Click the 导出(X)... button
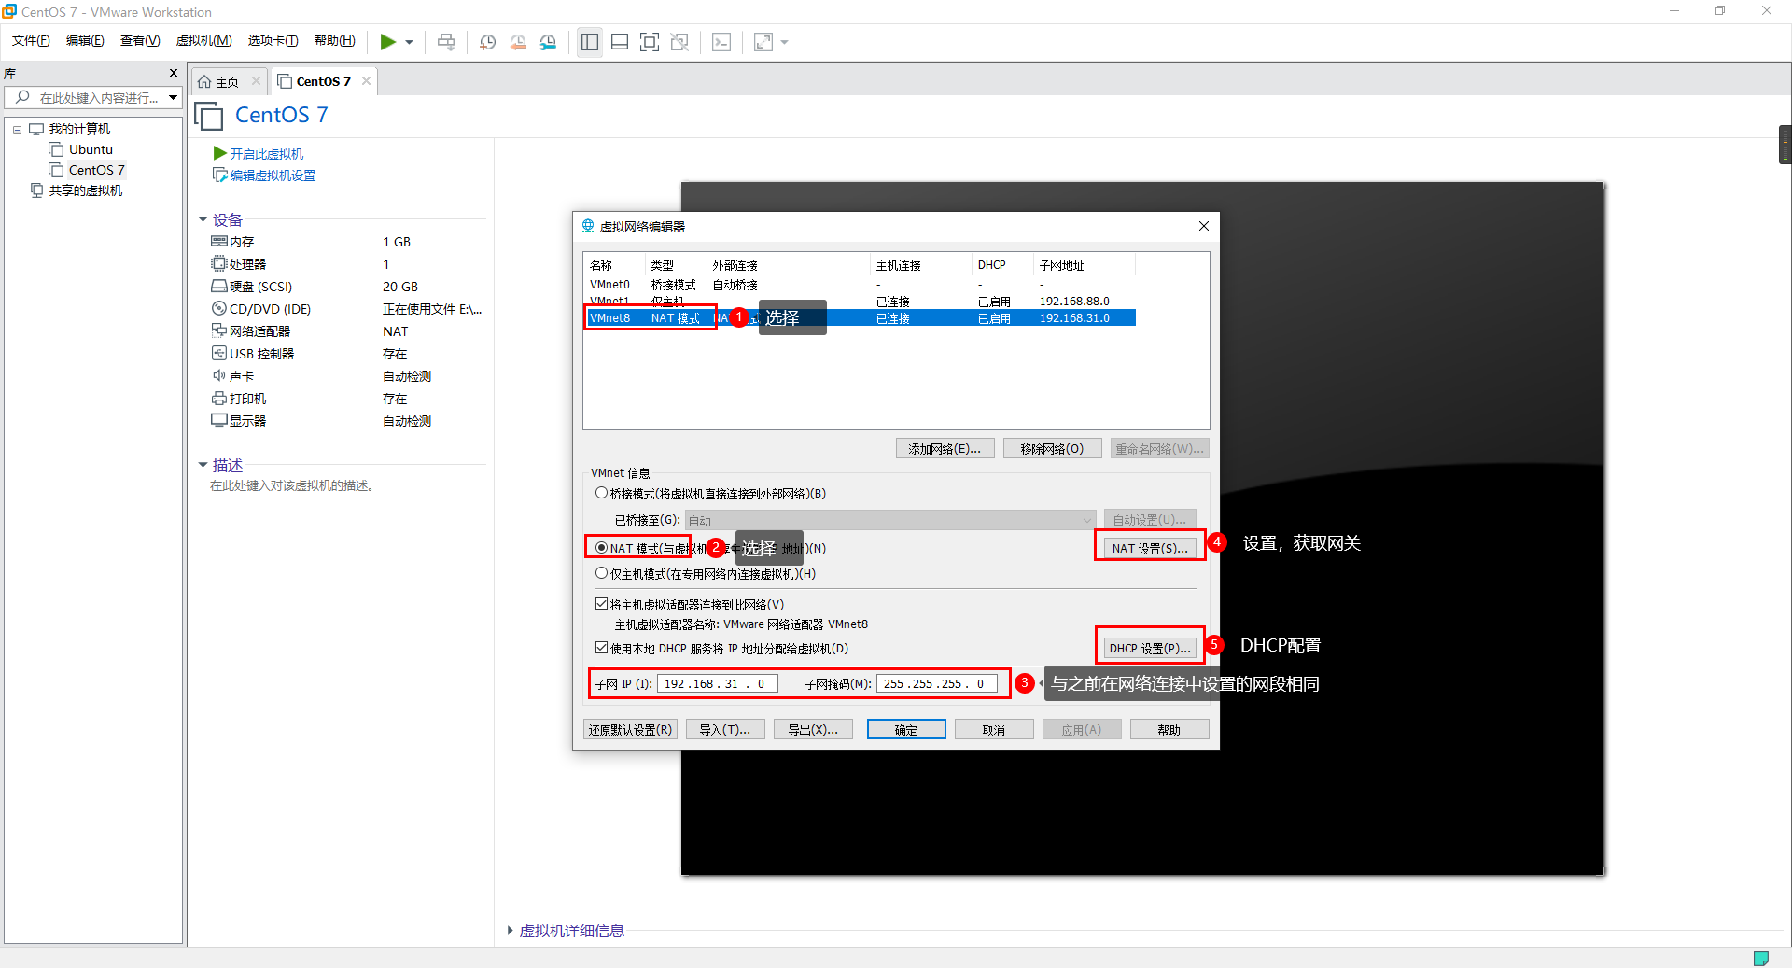 click(813, 729)
